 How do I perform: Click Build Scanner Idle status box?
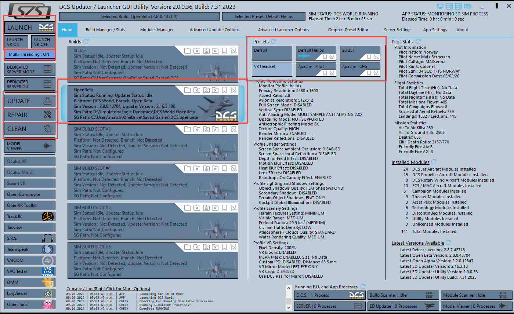(403, 295)
